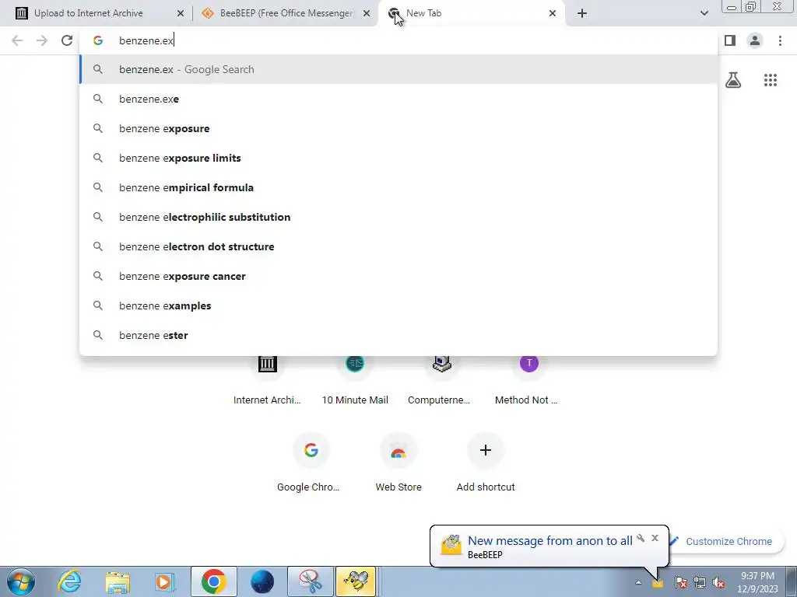Select the benzene.ex - Google Search suggestion
This screenshot has width=797, height=597.
click(398, 69)
